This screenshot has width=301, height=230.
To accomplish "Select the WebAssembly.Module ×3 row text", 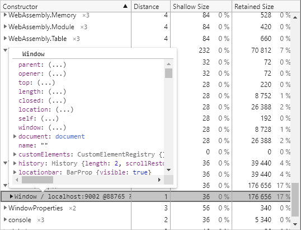I will pyautogui.click(x=48, y=27).
